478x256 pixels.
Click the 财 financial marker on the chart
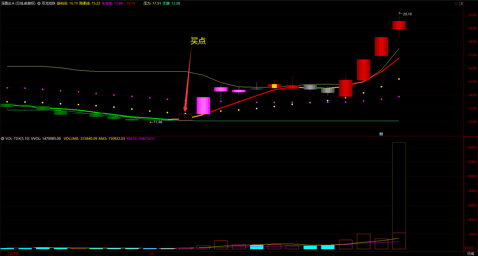(x=381, y=134)
